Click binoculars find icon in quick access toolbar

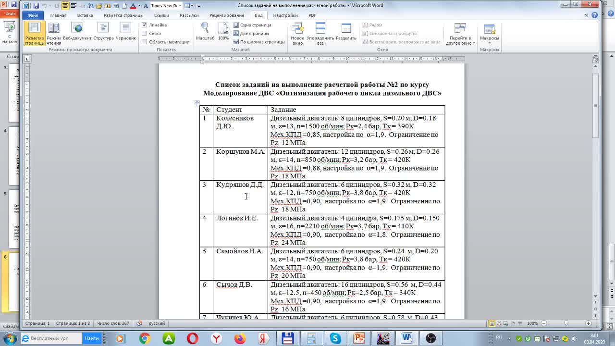tap(90, 6)
